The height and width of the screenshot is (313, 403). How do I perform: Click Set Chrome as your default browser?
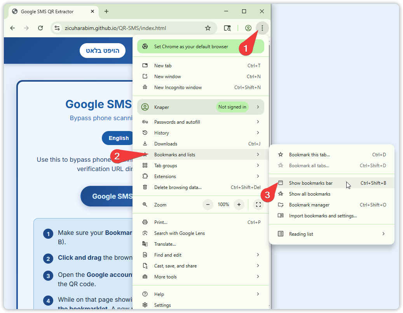(191, 47)
